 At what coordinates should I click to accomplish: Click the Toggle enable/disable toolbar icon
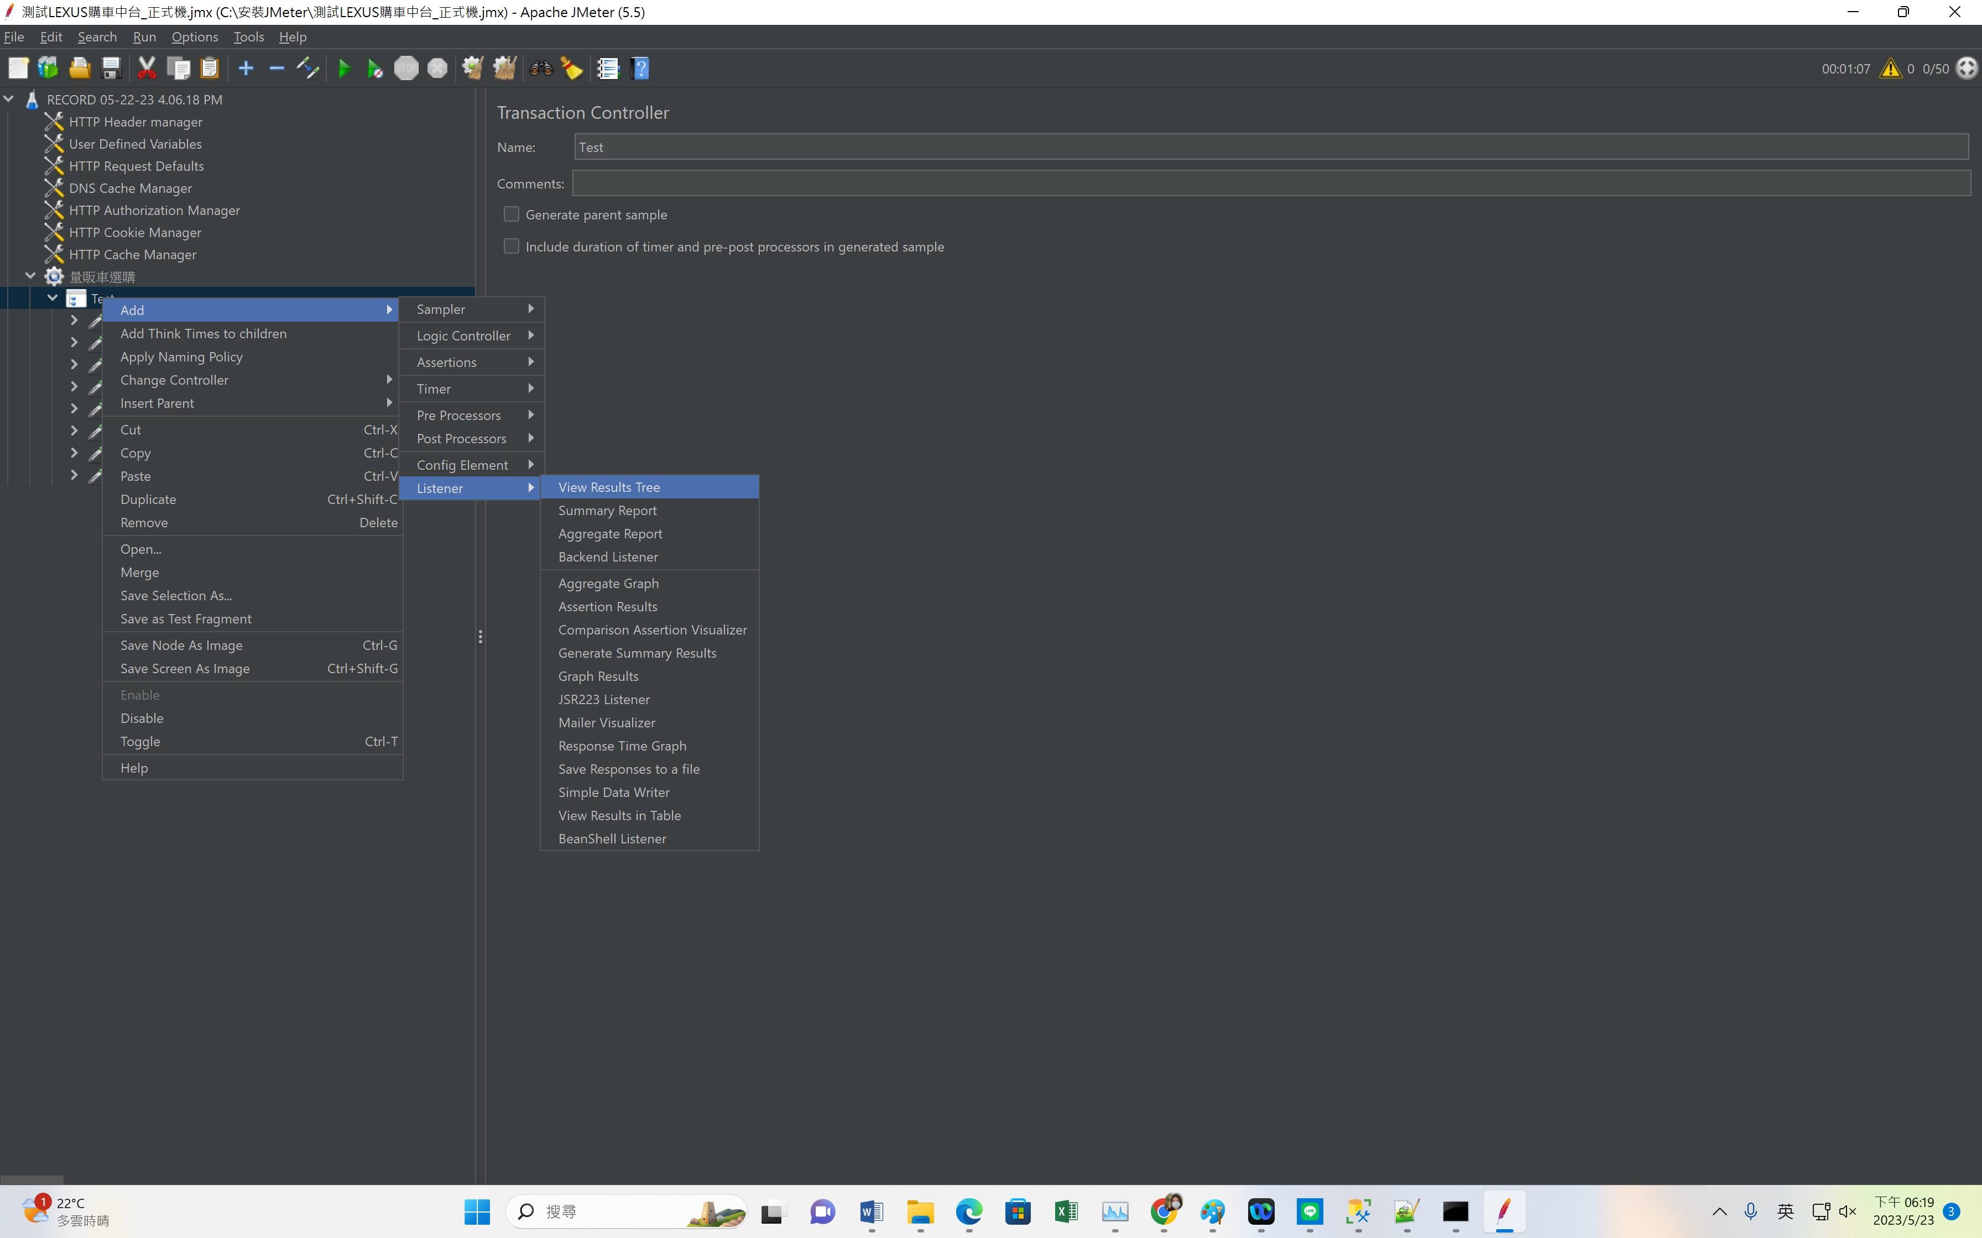click(x=308, y=69)
